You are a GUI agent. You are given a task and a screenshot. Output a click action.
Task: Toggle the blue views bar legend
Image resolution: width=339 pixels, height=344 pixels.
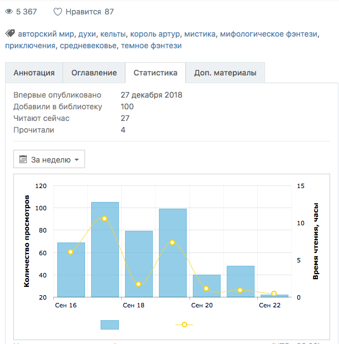coord(109,325)
